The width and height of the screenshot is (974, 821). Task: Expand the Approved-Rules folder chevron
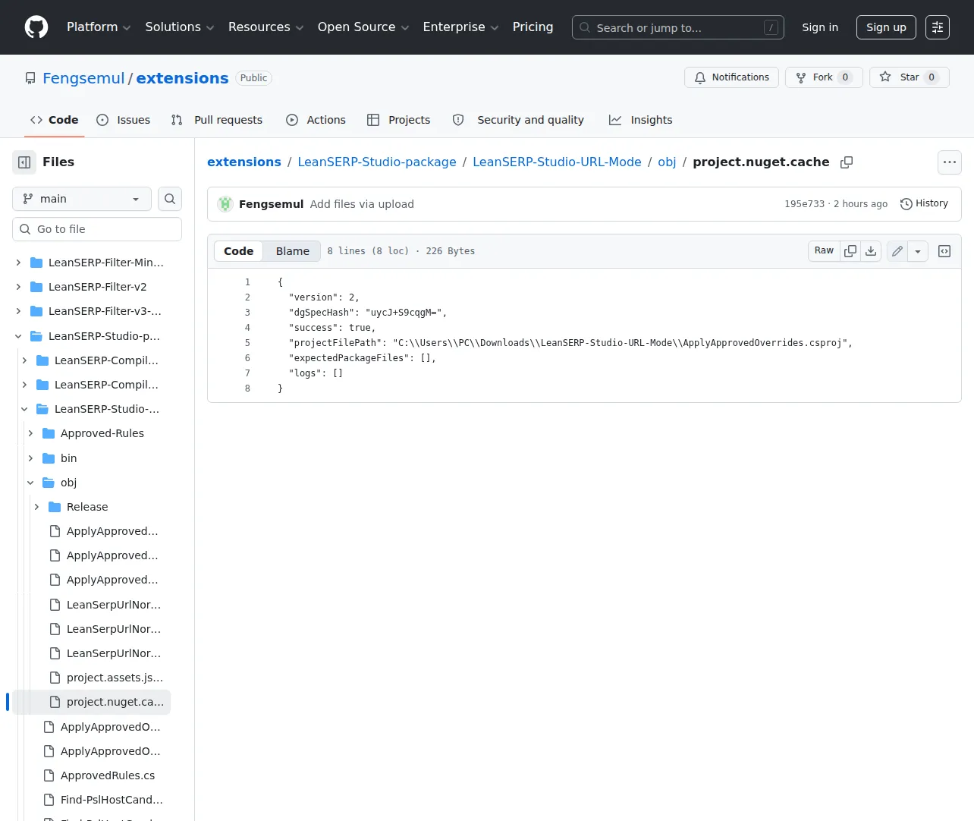click(x=30, y=433)
